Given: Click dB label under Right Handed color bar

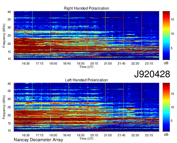Looking at the screenshot, I should pyautogui.click(x=166, y=63).
